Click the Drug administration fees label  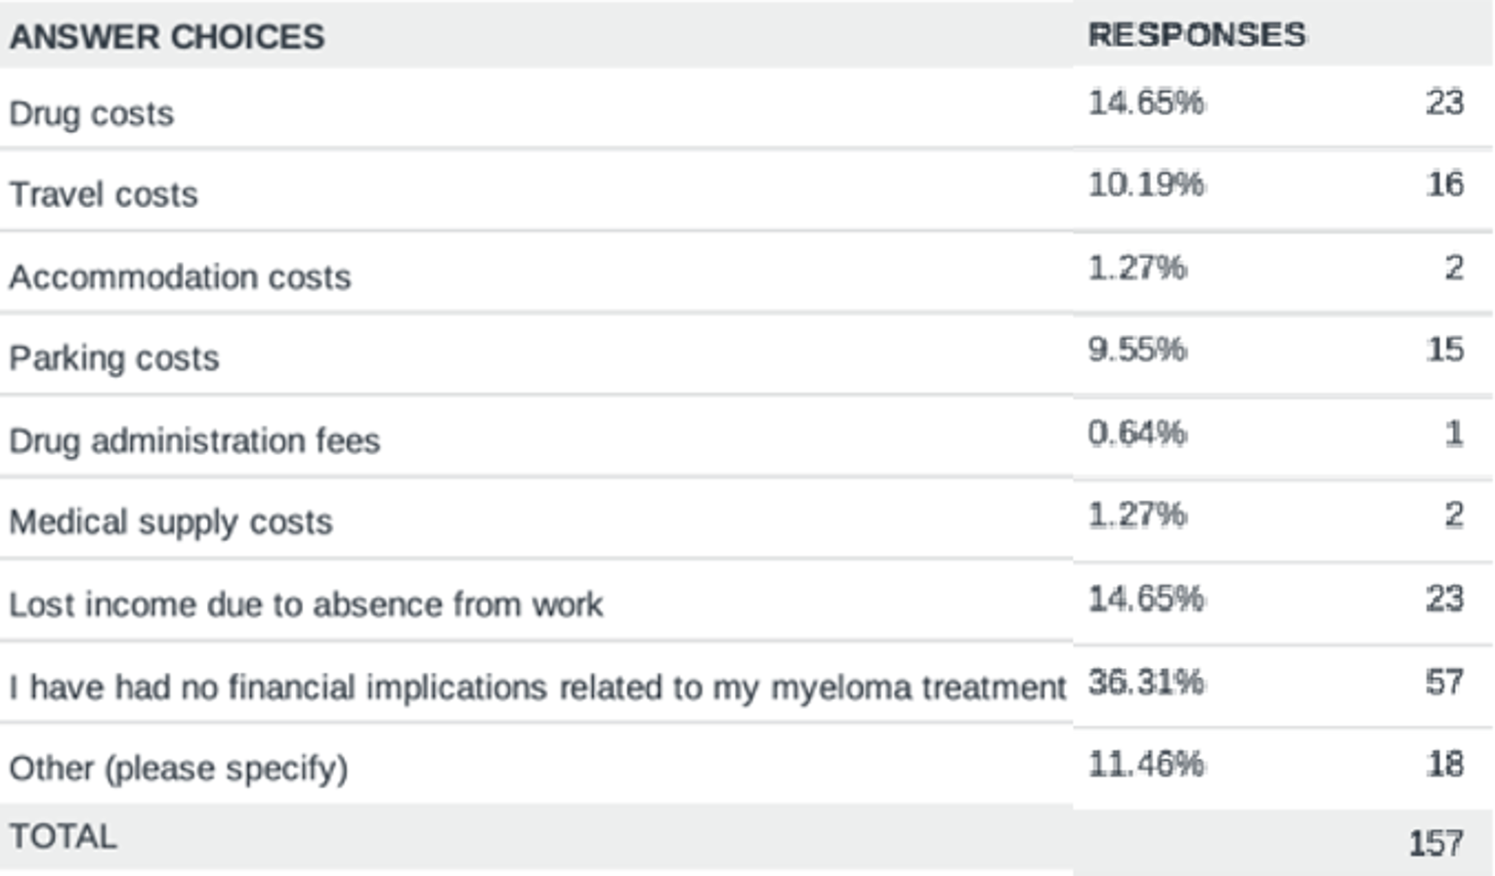[194, 441]
